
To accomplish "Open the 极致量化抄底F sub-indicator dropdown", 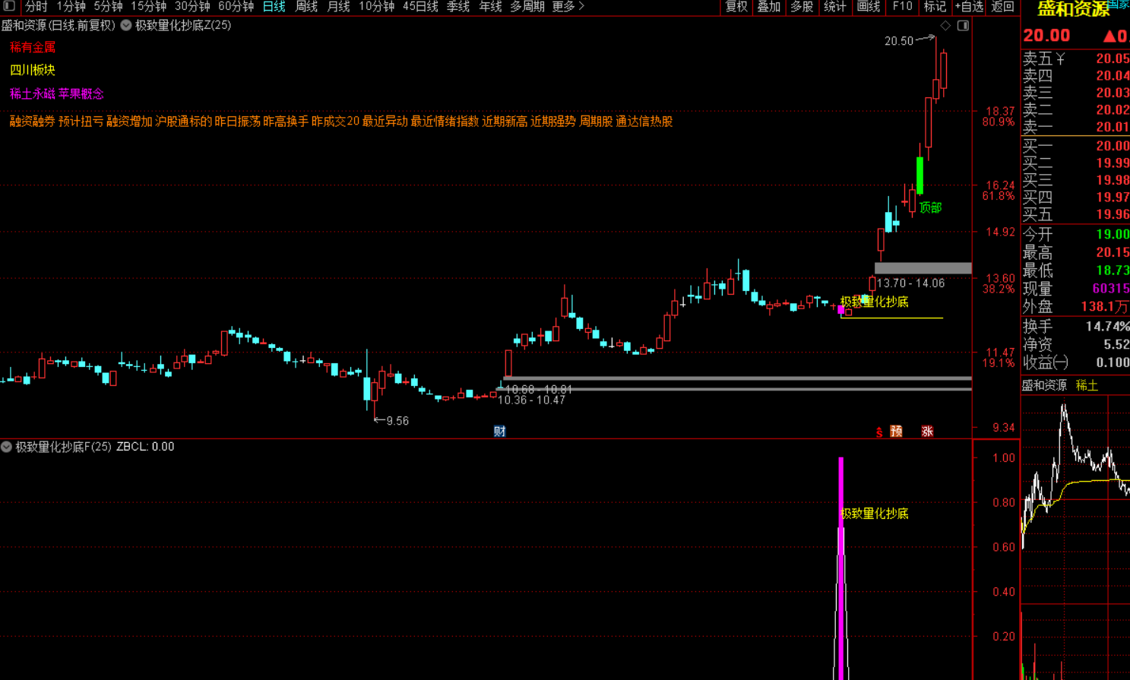I will 6,447.
